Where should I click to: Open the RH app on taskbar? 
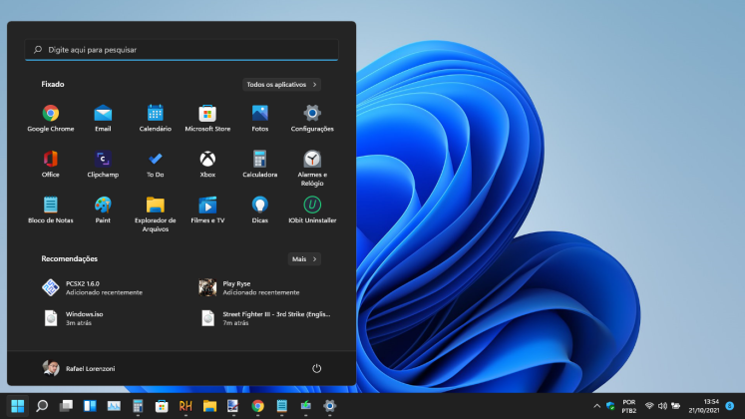186,406
